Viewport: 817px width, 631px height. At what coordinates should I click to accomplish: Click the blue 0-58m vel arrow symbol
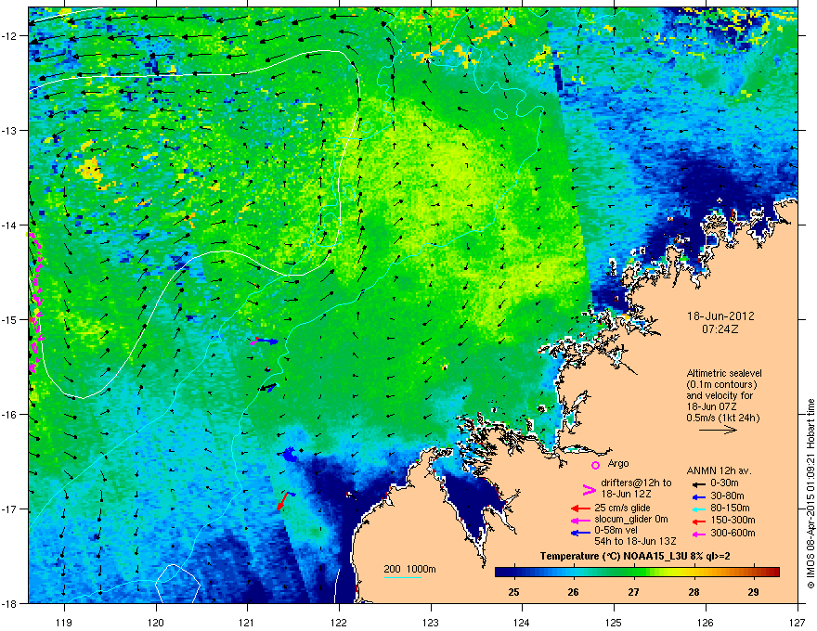pyautogui.click(x=580, y=533)
